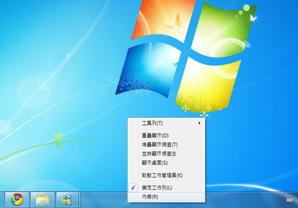Launch Windows Live Messenger from taskbar
The height and width of the screenshot is (208, 298).
(67, 200)
